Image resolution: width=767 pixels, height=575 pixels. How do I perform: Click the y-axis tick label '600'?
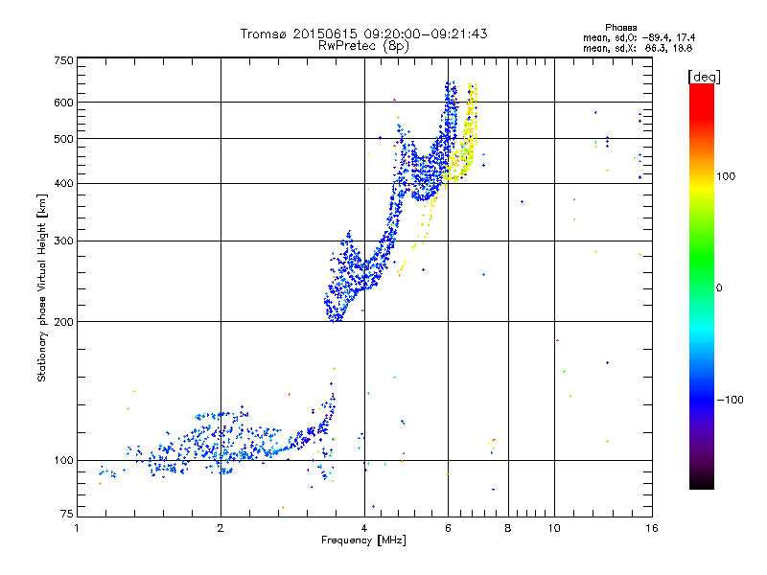point(64,103)
